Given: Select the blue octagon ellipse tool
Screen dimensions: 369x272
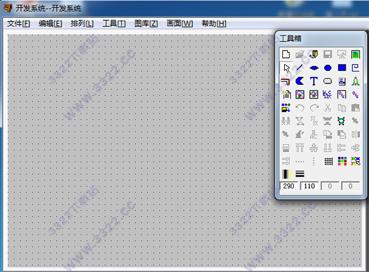Looking at the screenshot, I should [328, 68].
